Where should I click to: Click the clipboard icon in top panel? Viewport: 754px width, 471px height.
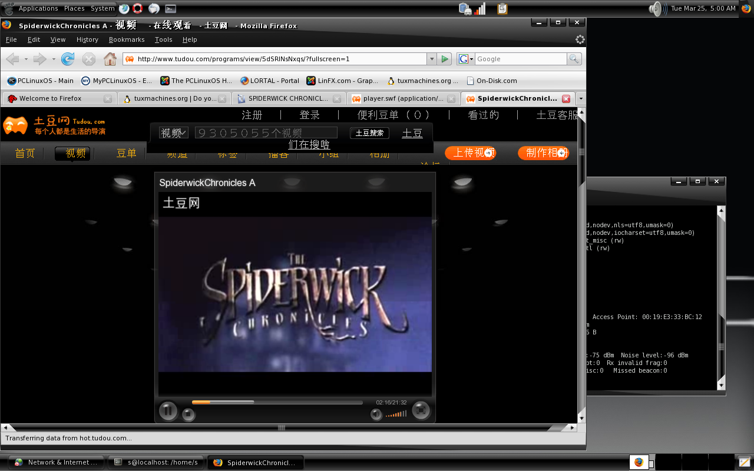point(502,8)
